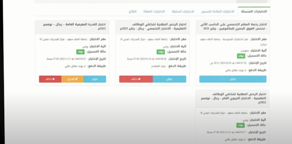This screenshot has height=144, width=292.
Task: Delete the General Cognitive Ability test registration
Action: [50, 79]
